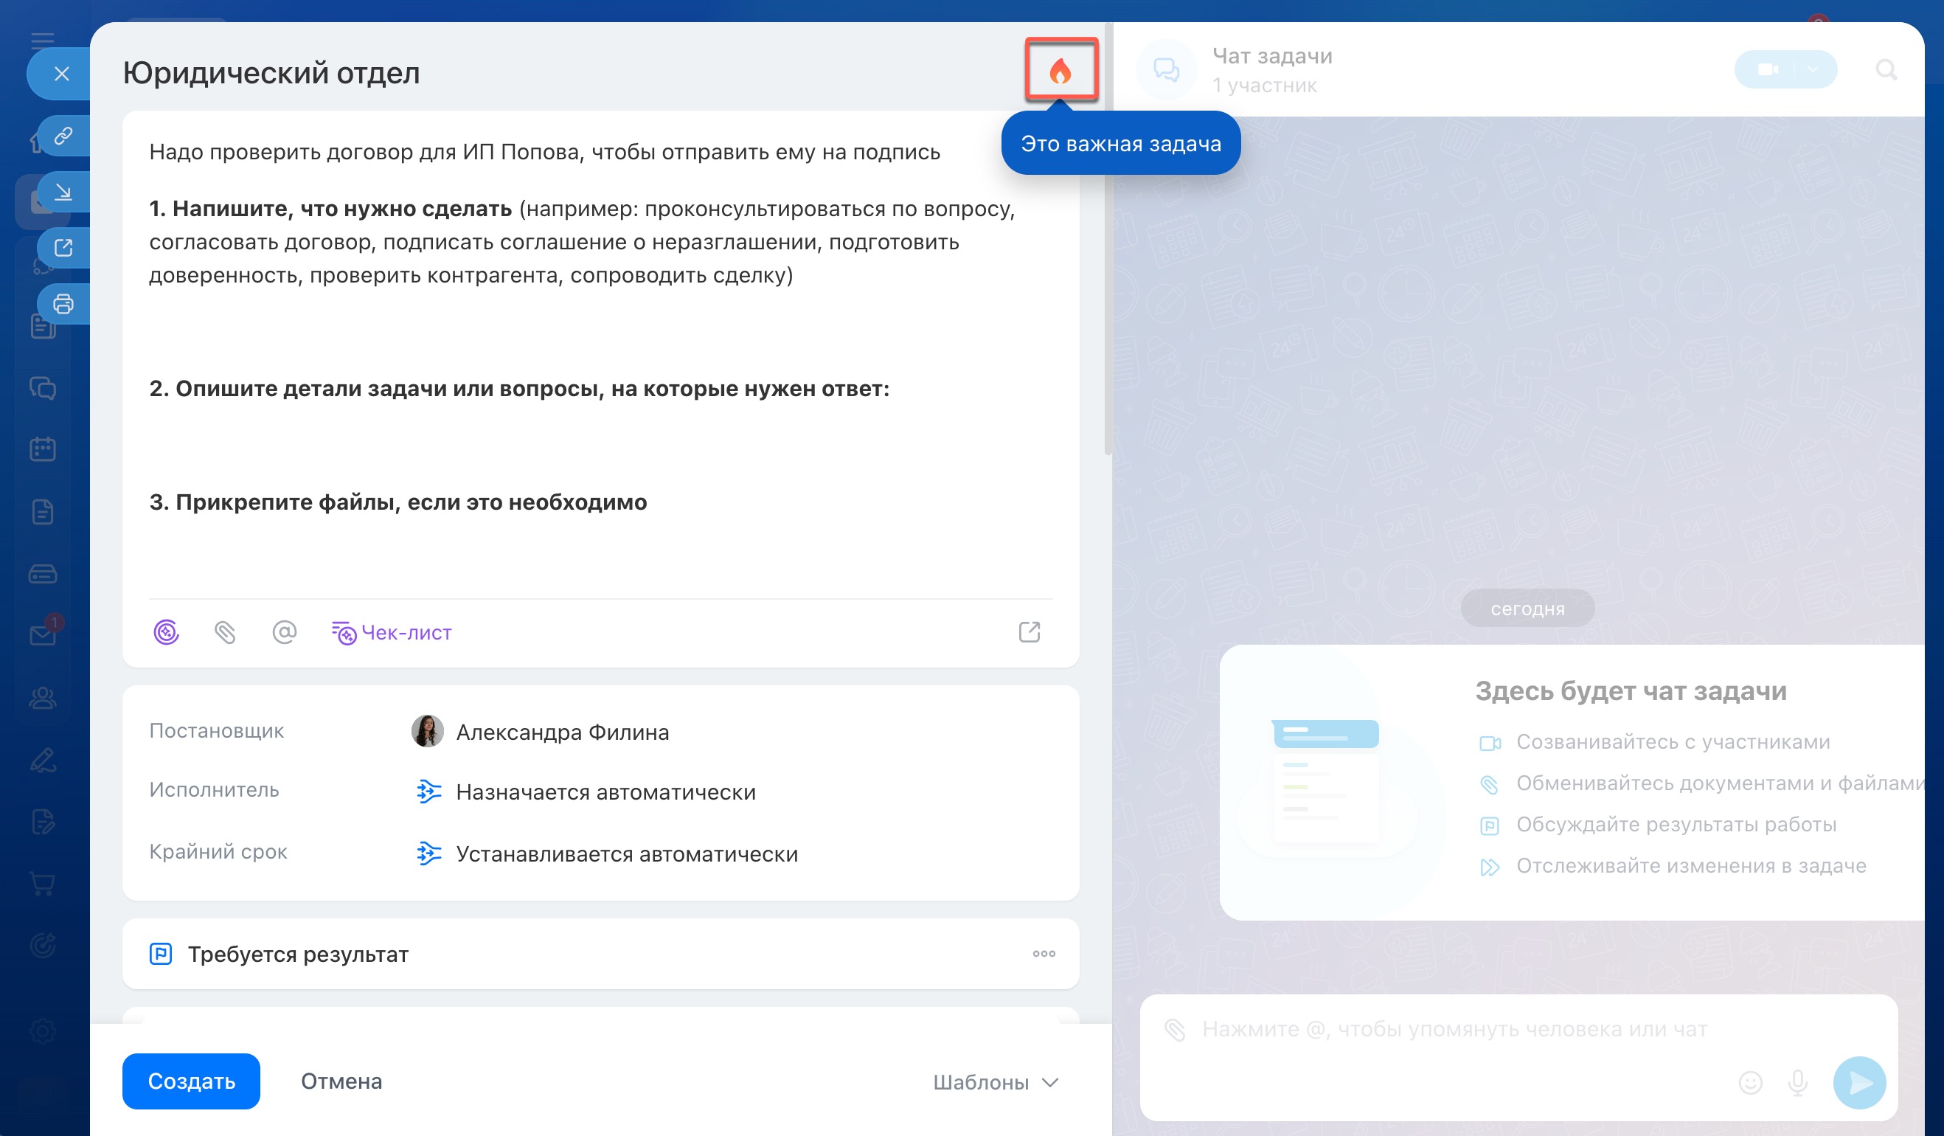Image resolution: width=1944 pixels, height=1136 pixels.
Task: Click the flame important-task icon
Action: point(1060,71)
